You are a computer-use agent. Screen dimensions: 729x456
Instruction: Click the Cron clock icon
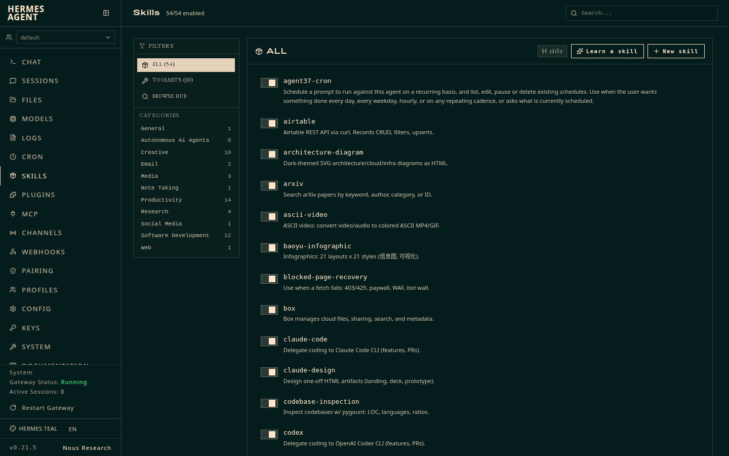coord(13,157)
